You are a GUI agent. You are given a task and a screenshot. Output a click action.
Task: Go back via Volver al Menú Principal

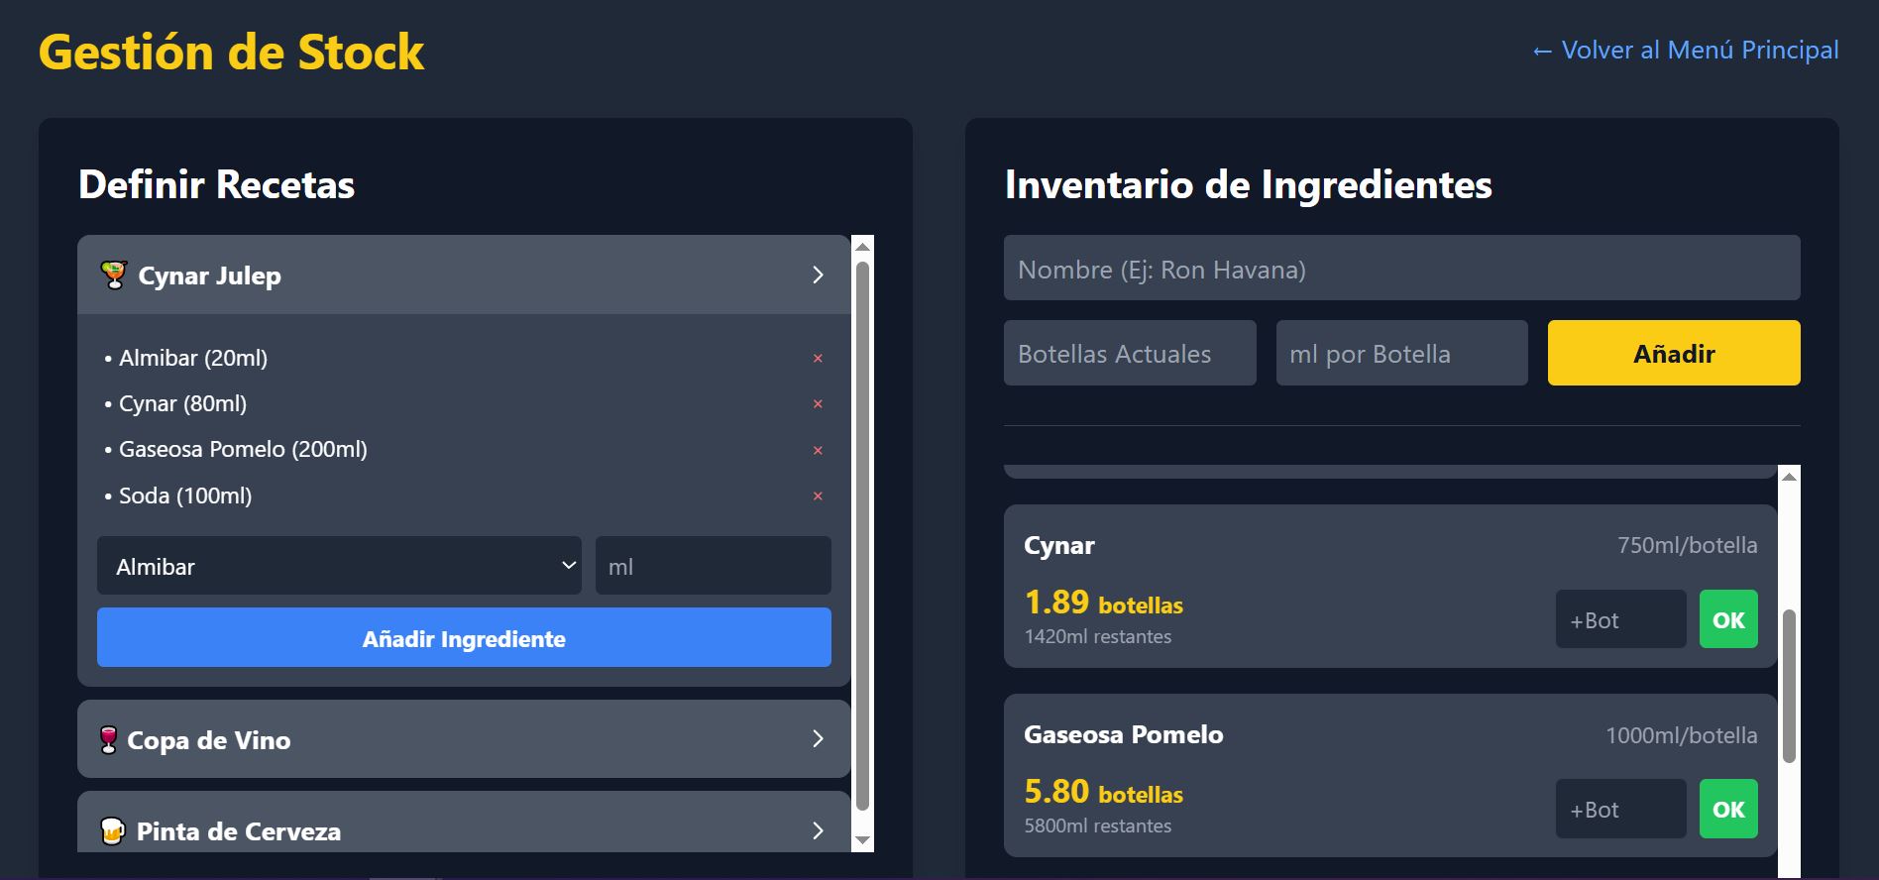[x=1685, y=51]
